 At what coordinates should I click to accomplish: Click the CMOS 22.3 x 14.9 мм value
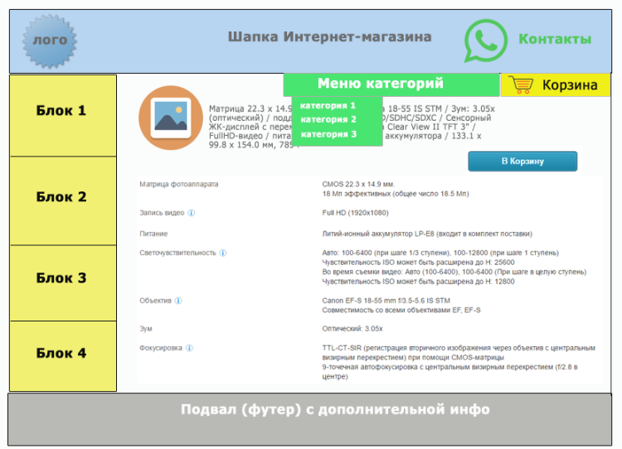point(358,184)
